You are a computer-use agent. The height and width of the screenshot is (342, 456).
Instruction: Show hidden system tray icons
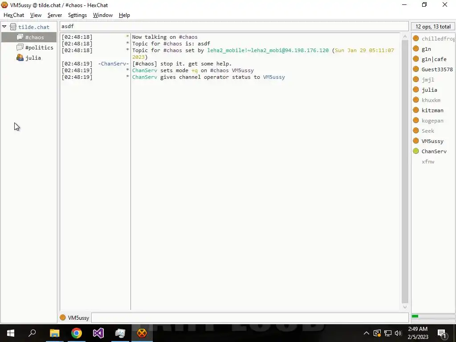(x=366, y=333)
